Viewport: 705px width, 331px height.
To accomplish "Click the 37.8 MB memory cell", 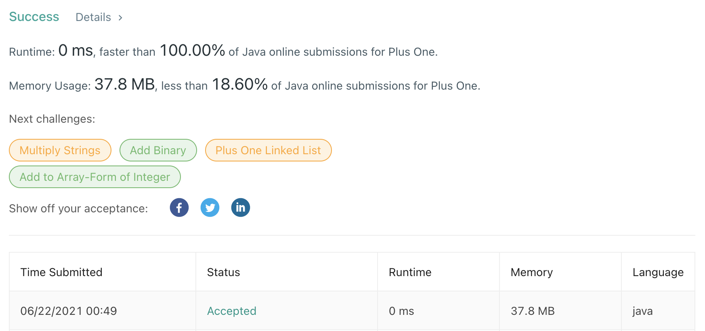I will [x=533, y=311].
